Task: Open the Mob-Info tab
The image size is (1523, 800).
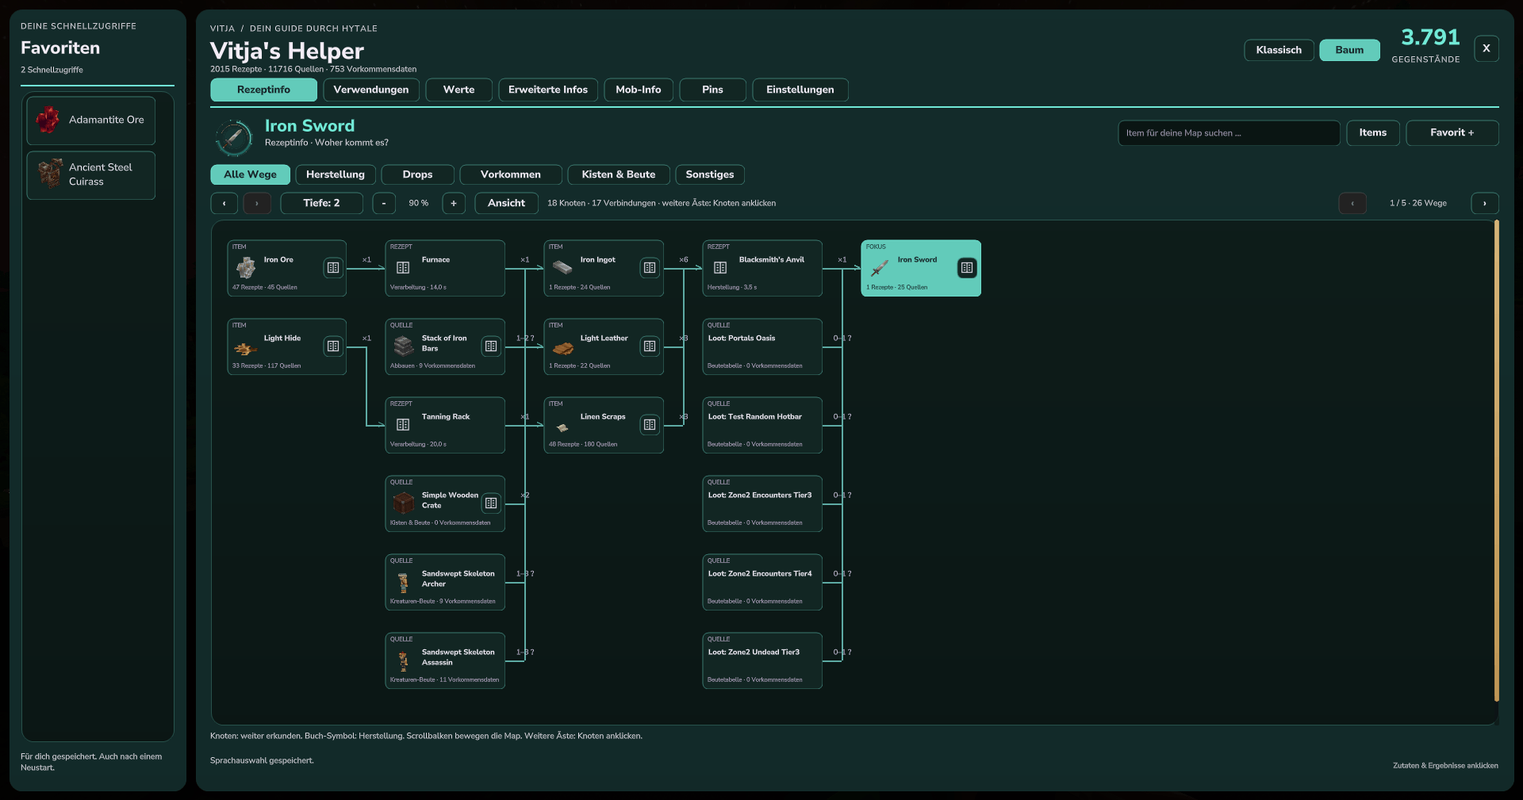Action: [639, 90]
